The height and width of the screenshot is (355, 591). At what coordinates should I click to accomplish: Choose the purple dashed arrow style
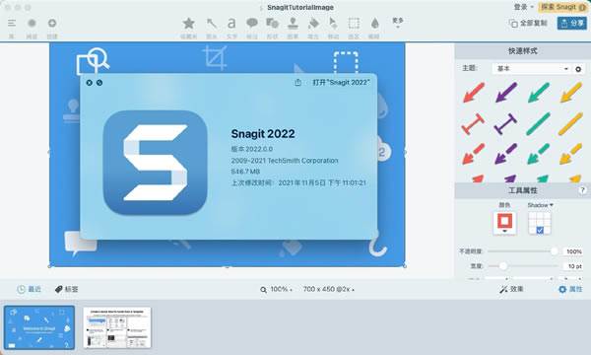tap(506, 154)
